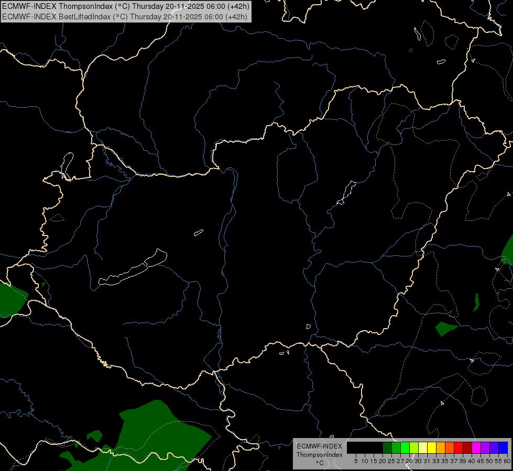
Task: Select the dark red 39–40 legend swatch
Action: point(467,447)
